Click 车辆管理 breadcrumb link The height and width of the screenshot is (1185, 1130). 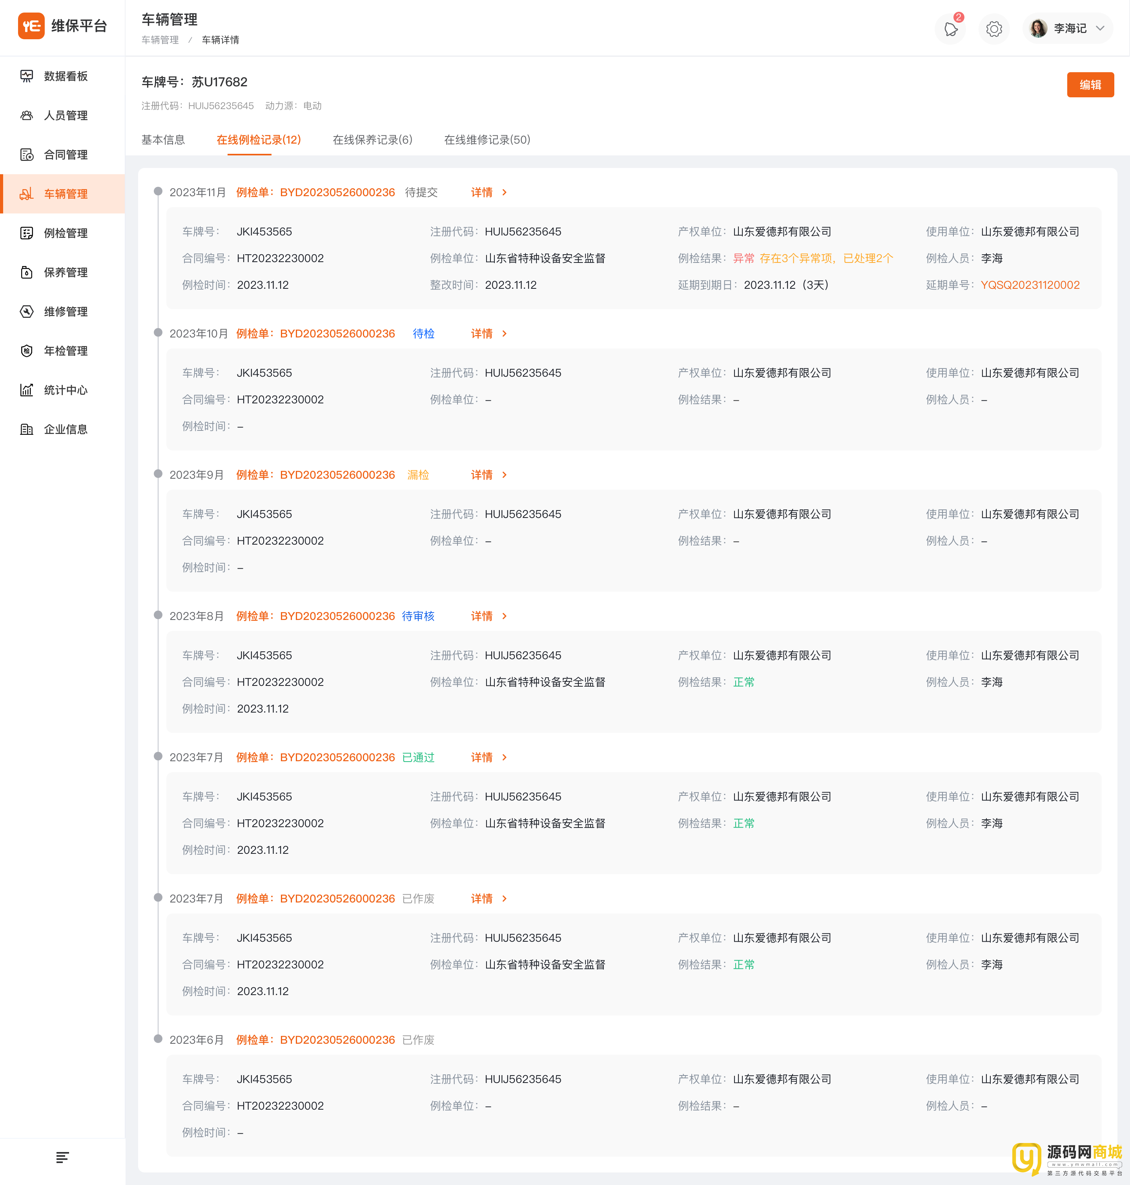coord(160,40)
